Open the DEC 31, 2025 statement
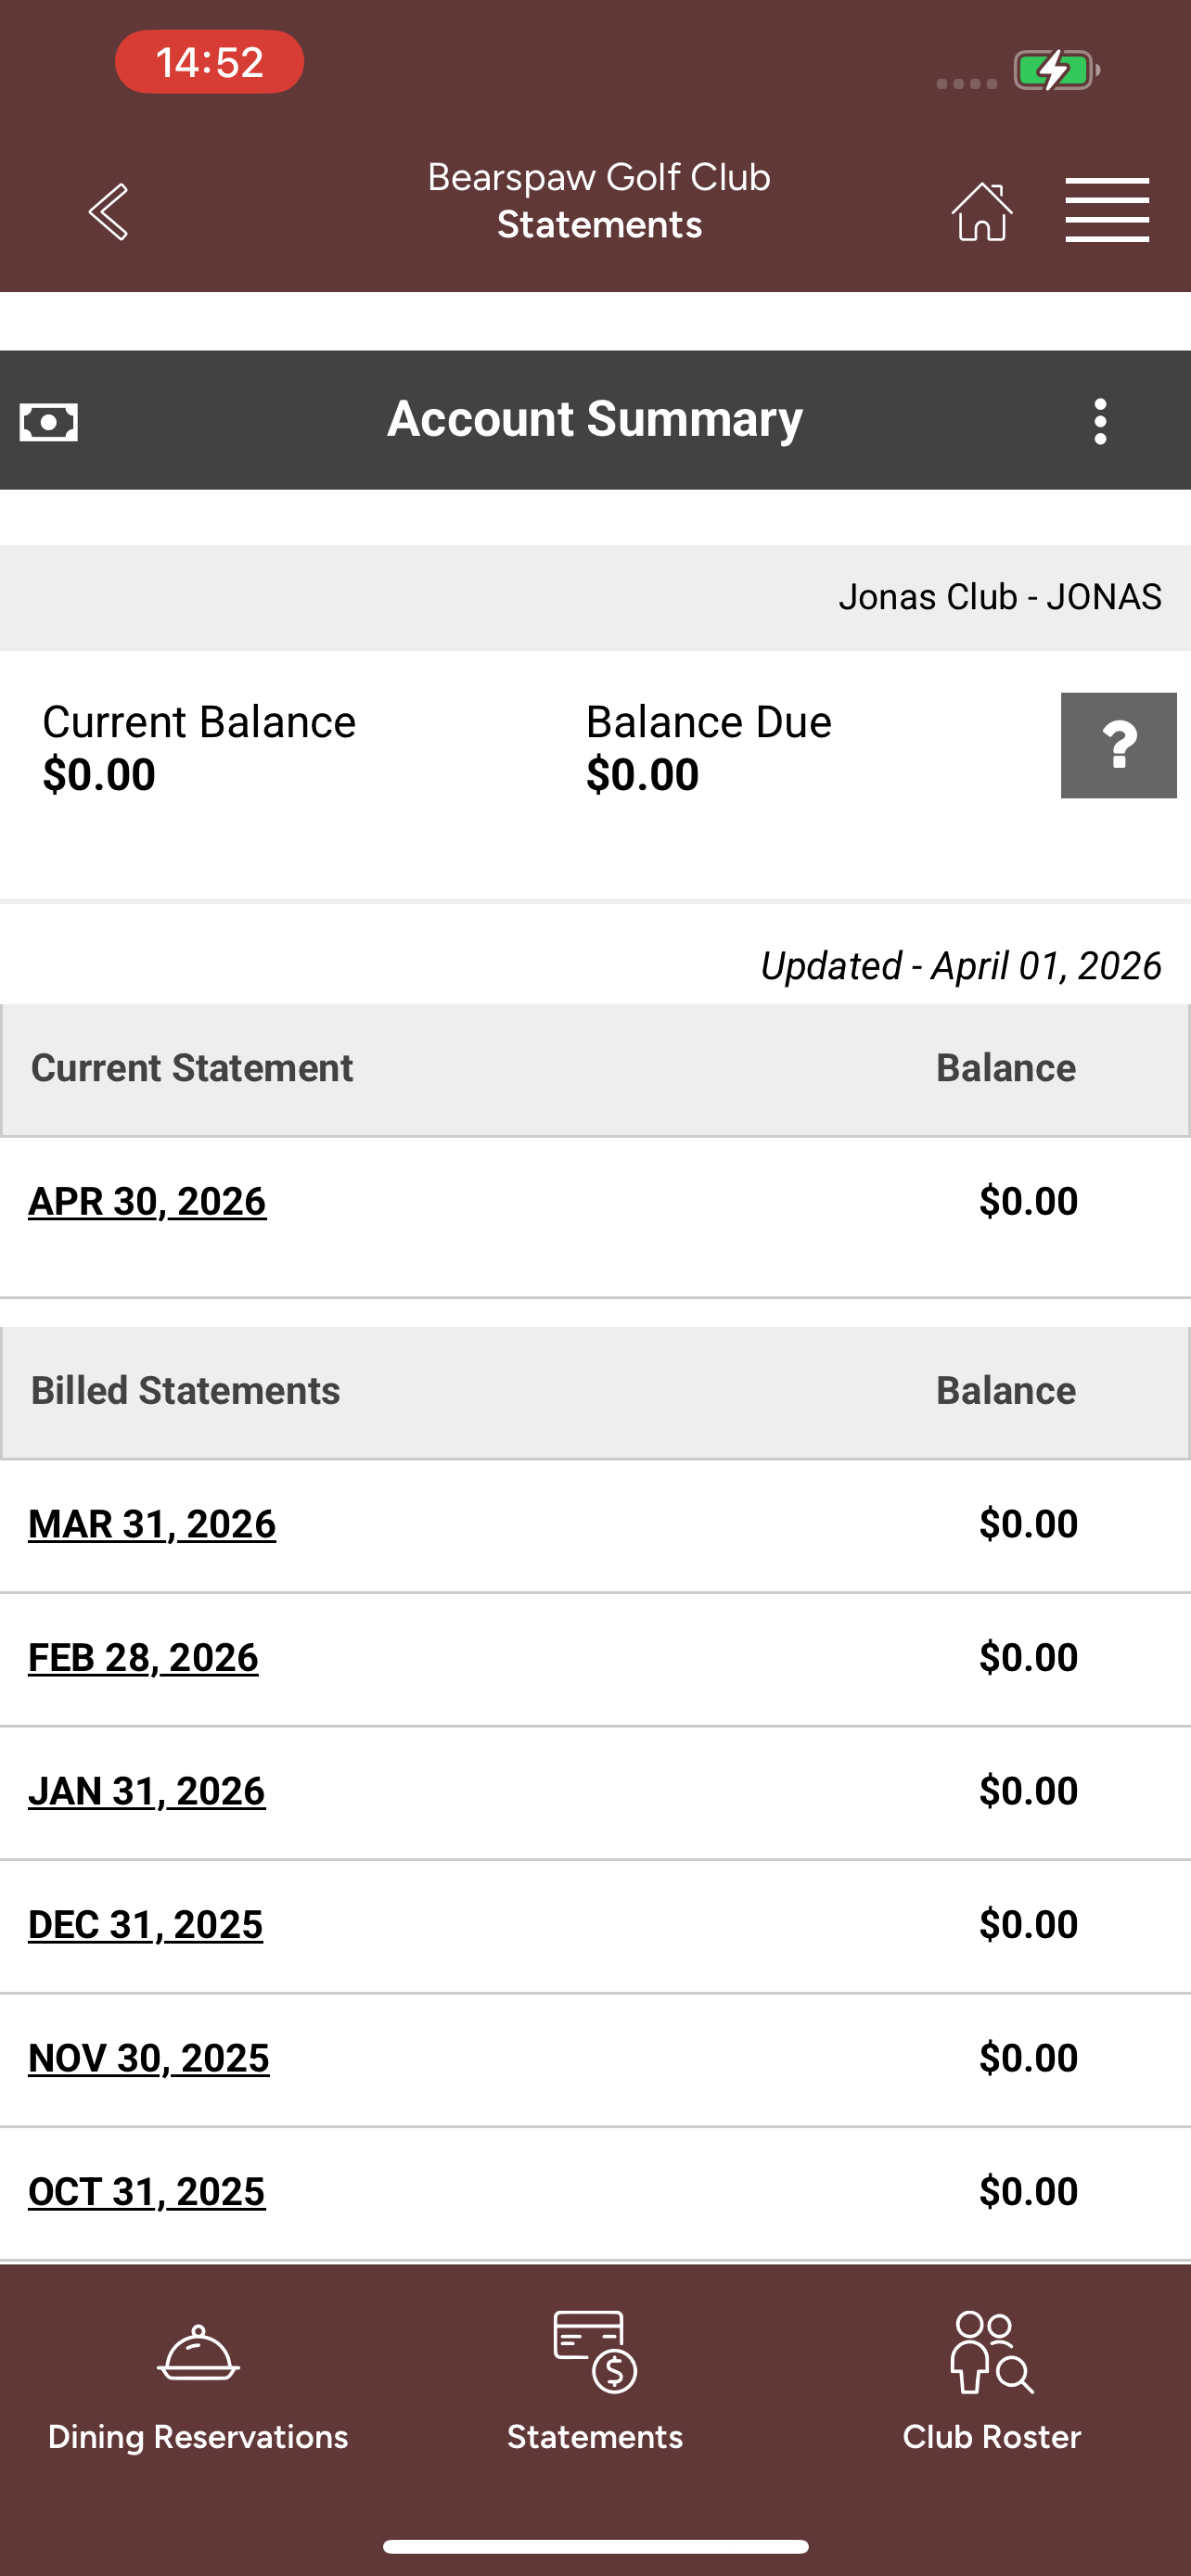The image size is (1191, 2576). 145,1924
